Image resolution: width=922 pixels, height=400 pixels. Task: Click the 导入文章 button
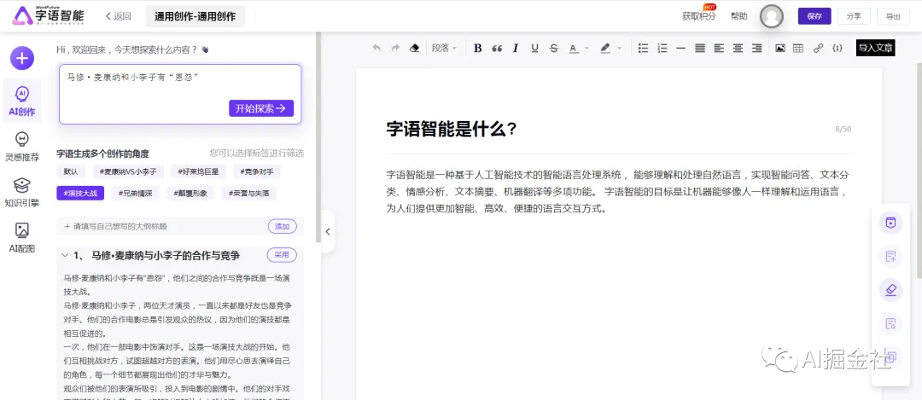876,48
